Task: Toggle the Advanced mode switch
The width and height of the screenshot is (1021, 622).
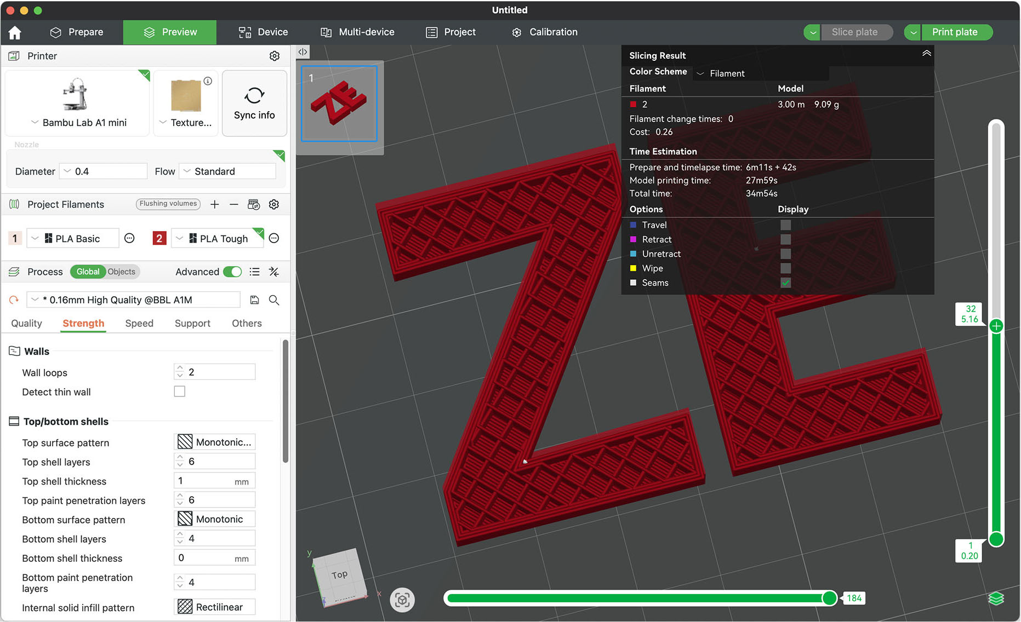Action: pyautogui.click(x=232, y=272)
